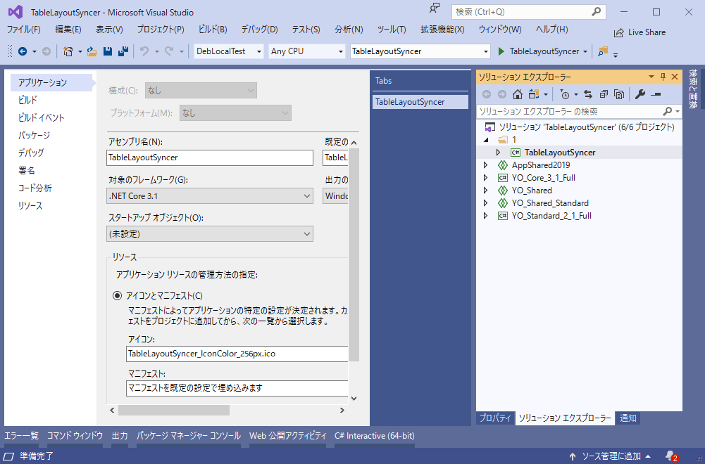
Task: Close the Solution Explorer panel
Action: pos(675,77)
